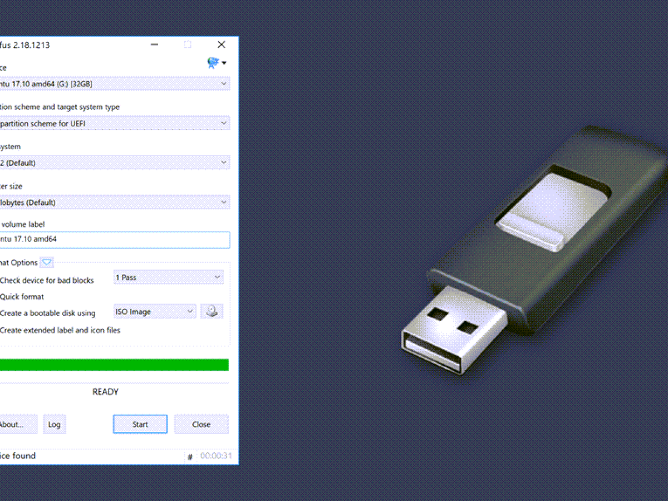This screenshot has width=668, height=501.
Task: Open the language globe icon menu
Action: point(216,62)
